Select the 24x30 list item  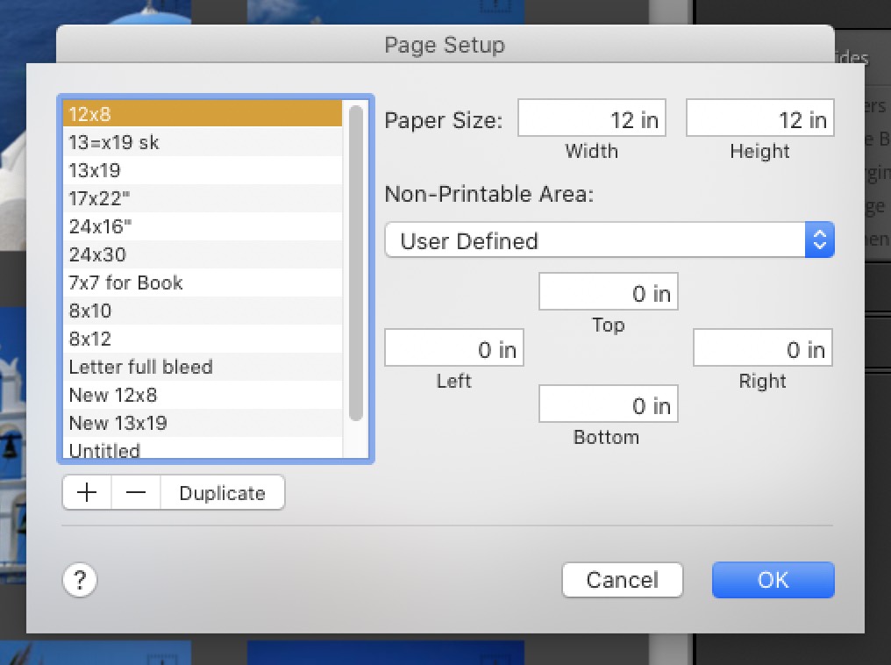coord(202,254)
